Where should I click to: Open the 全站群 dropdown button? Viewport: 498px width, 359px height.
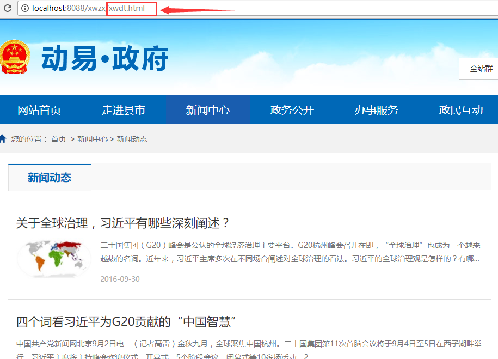click(x=478, y=69)
